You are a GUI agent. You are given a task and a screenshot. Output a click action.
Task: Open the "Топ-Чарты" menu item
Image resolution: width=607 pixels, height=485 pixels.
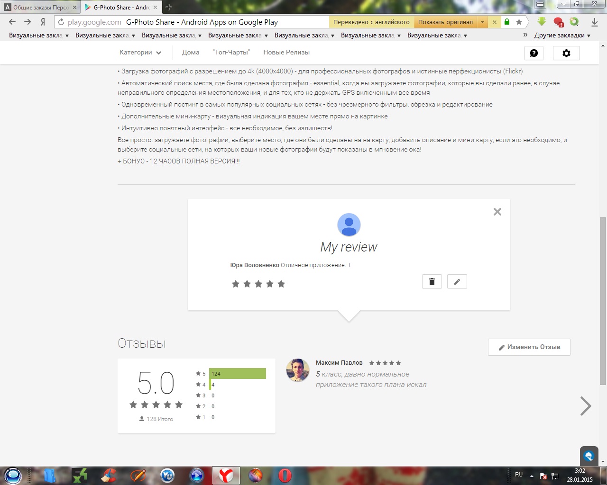click(x=231, y=53)
